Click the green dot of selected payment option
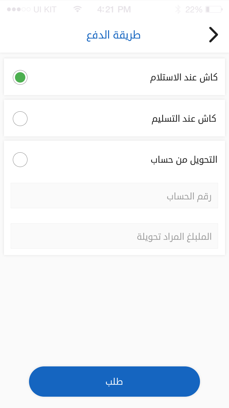The width and height of the screenshot is (229, 408). pos(20,77)
